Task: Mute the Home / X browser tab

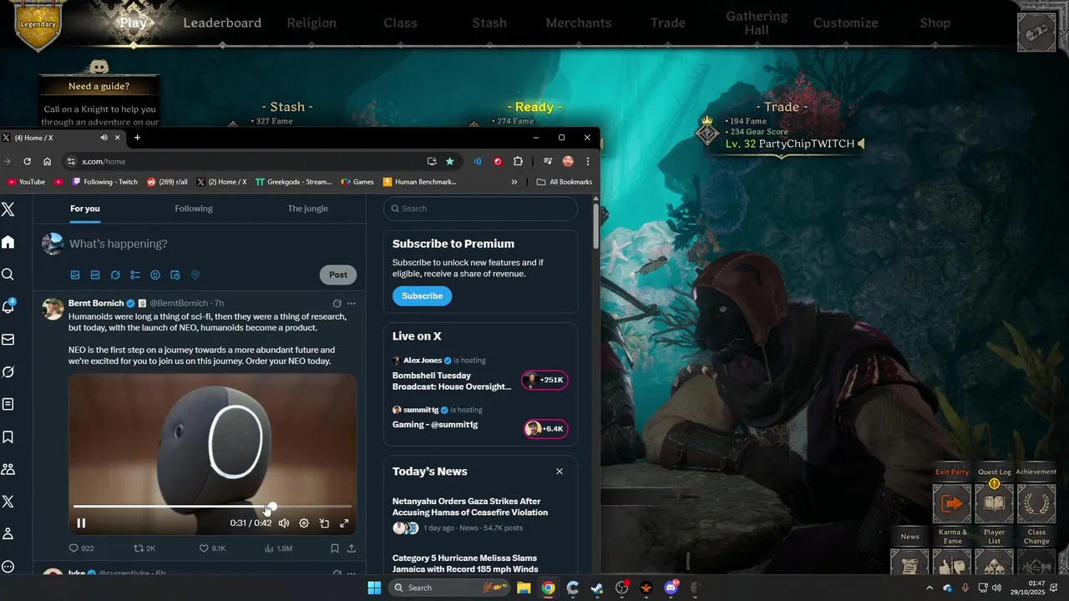Action: [x=104, y=138]
